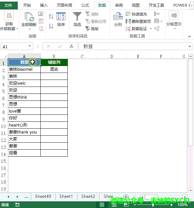Expand the 获取外部数据 dropdown arrow
Viewport: 194px width, 208px height.
[x=17, y=29]
